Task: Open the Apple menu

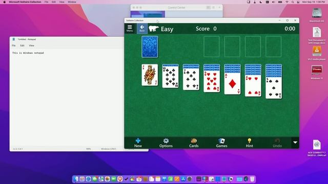Action: pos(4,2)
